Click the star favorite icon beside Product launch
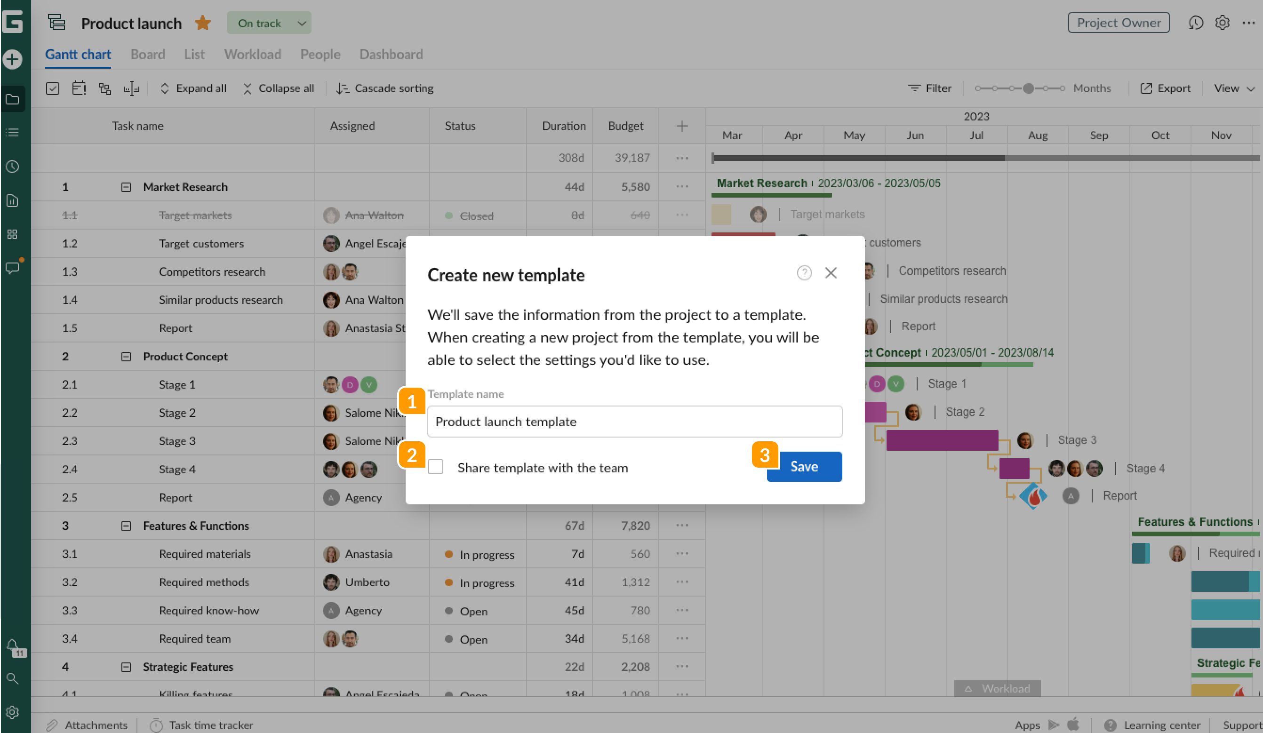This screenshot has height=733, width=1263. tap(202, 23)
